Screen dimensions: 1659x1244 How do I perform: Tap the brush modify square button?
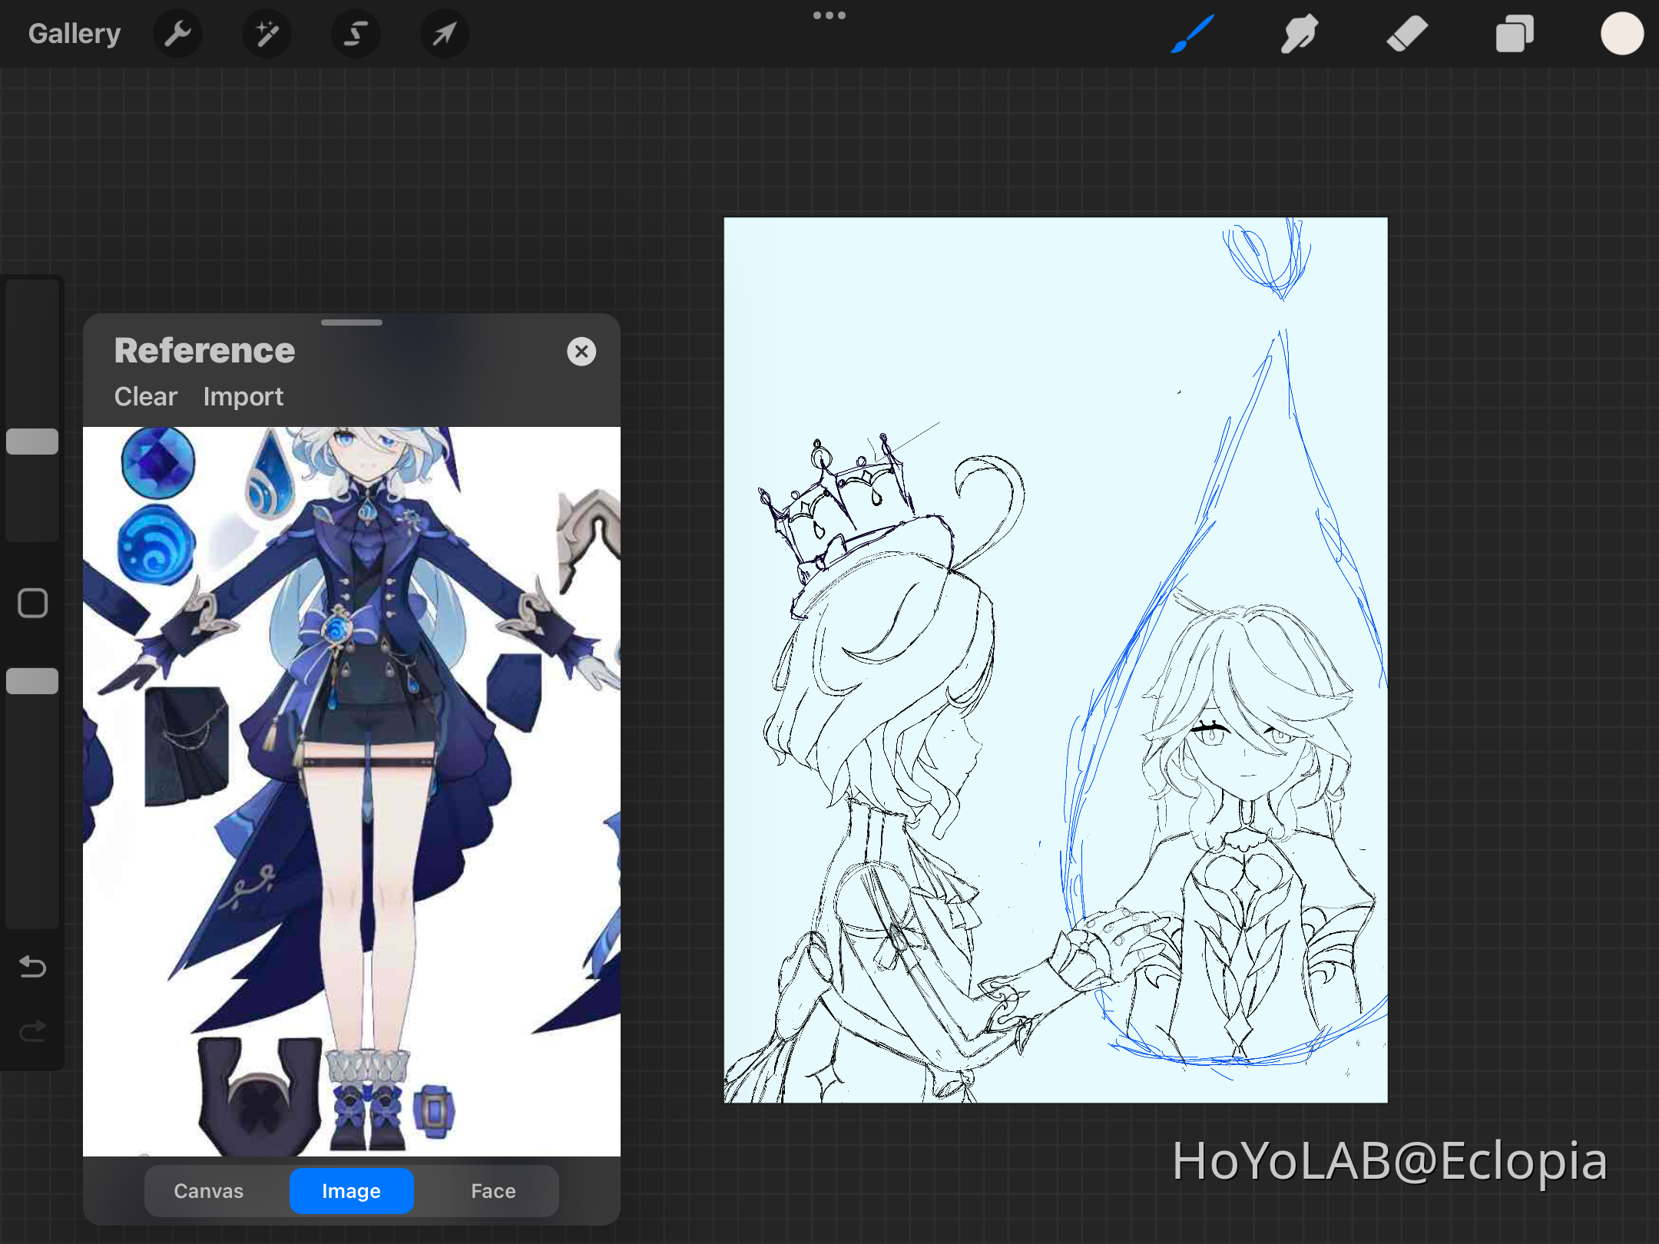(31, 604)
